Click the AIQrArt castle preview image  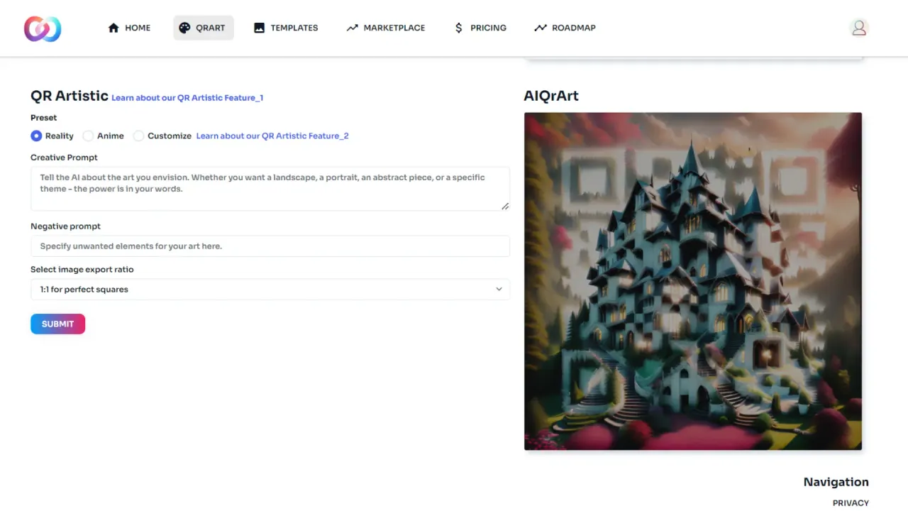tap(693, 281)
